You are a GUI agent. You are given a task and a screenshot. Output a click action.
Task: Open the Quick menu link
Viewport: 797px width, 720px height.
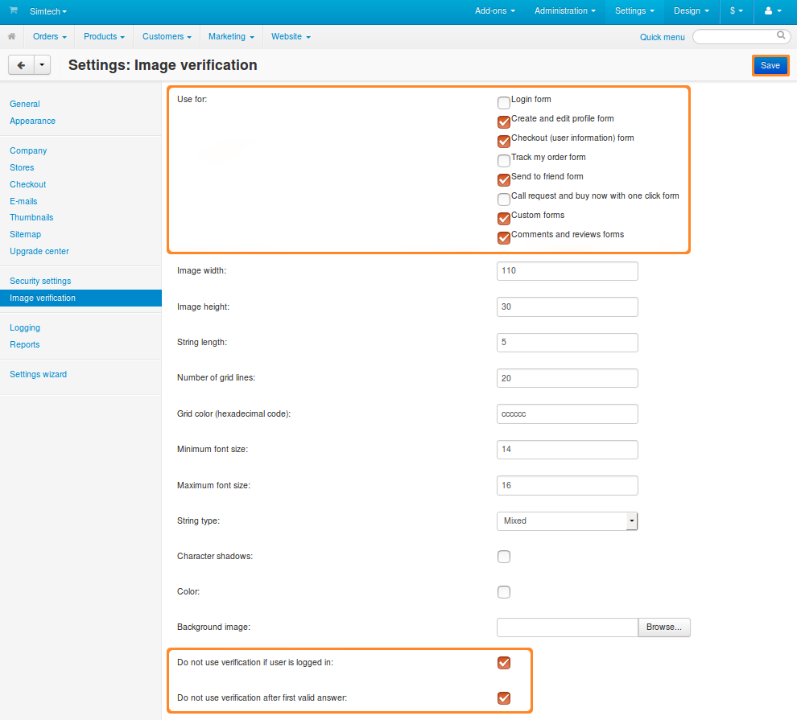click(662, 37)
